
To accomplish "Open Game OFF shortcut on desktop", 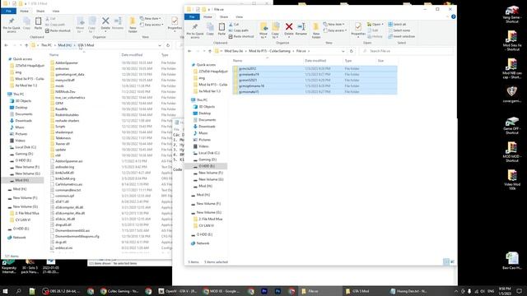I will point(512,125).
